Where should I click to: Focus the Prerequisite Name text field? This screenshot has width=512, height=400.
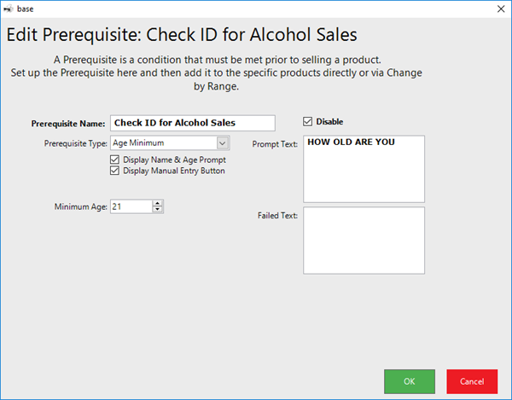(x=192, y=123)
